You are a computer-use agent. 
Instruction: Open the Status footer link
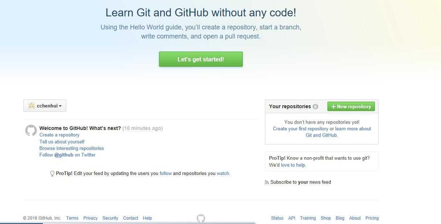click(x=277, y=218)
